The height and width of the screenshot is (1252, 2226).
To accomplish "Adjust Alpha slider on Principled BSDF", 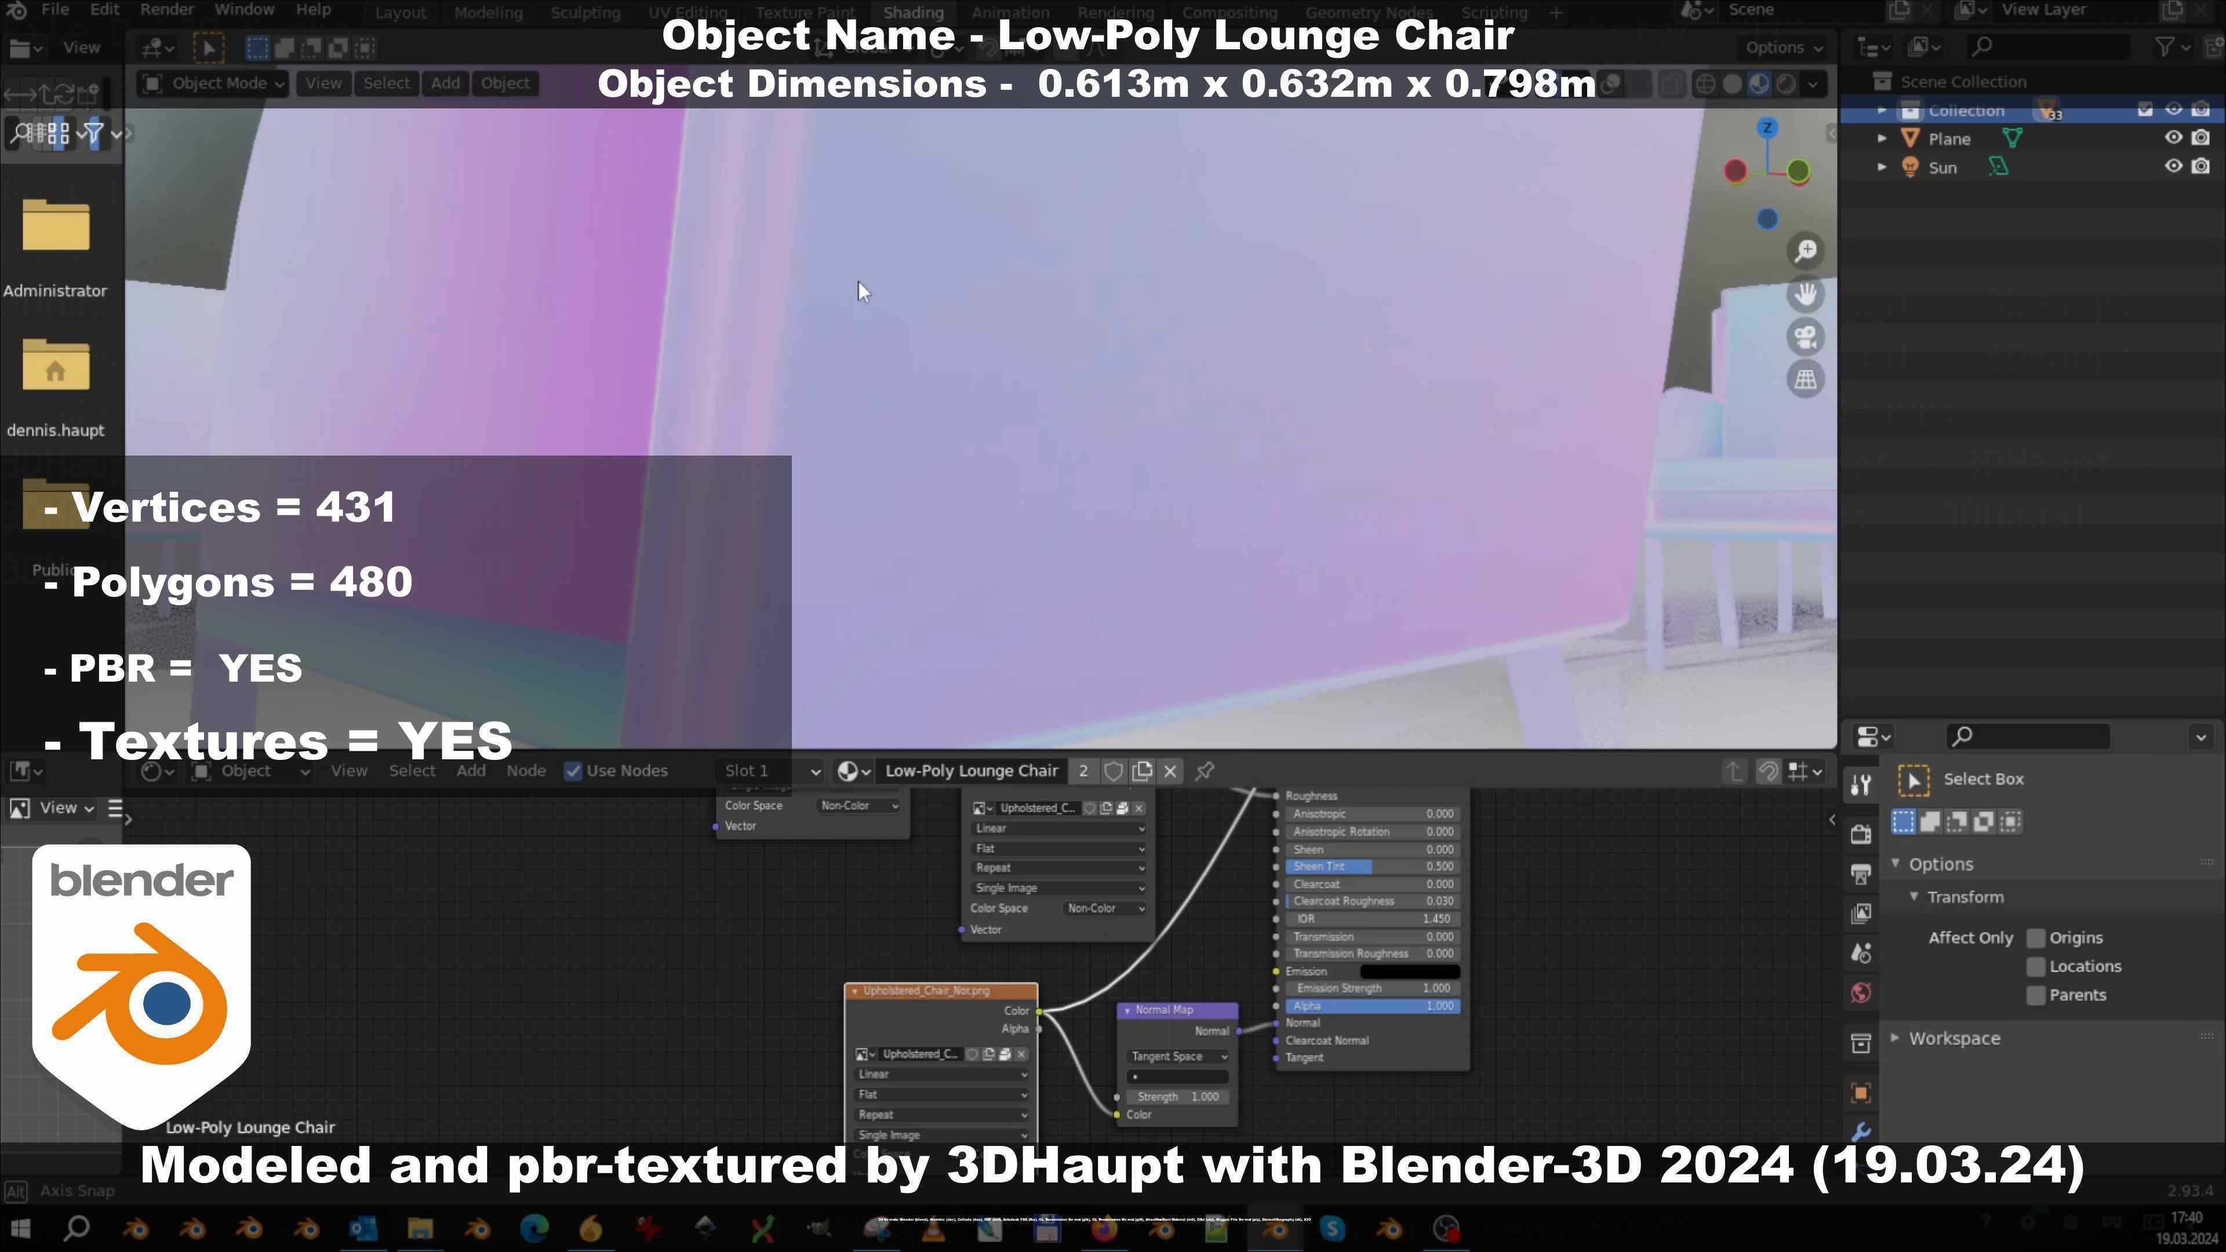I will 1372,1007.
